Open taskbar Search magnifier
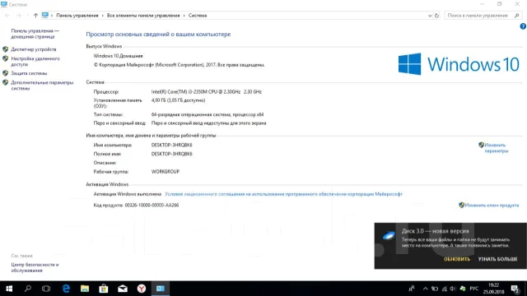 click(x=28, y=289)
